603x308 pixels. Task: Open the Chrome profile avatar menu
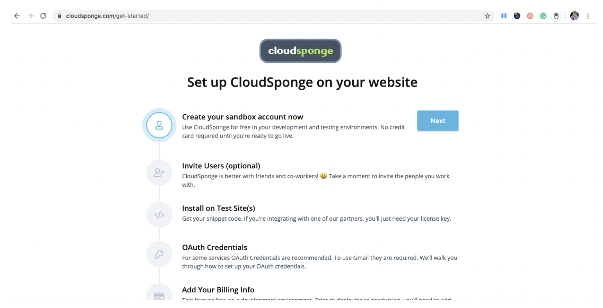(x=574, y=16)
